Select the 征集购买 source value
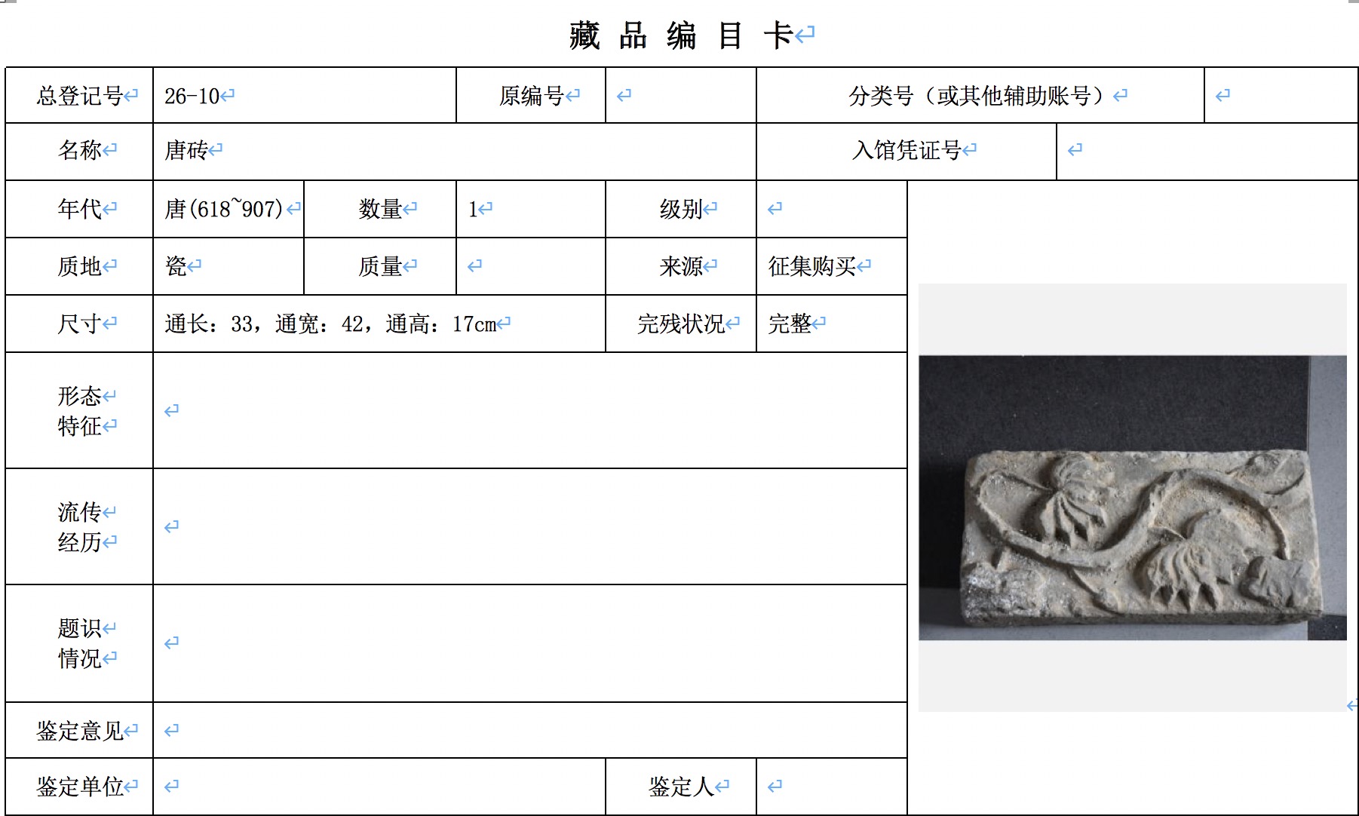The width and height of the screenshot is (1359, 816). tap(812, 266)
